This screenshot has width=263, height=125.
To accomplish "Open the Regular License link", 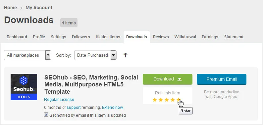I will click(59, 100).
